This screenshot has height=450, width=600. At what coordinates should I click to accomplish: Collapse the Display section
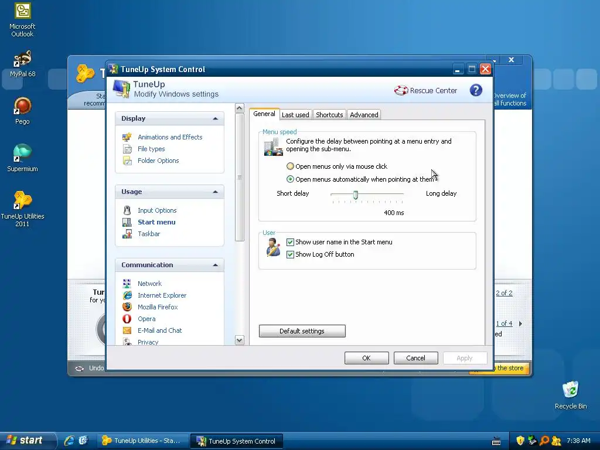tap(216, 118)
